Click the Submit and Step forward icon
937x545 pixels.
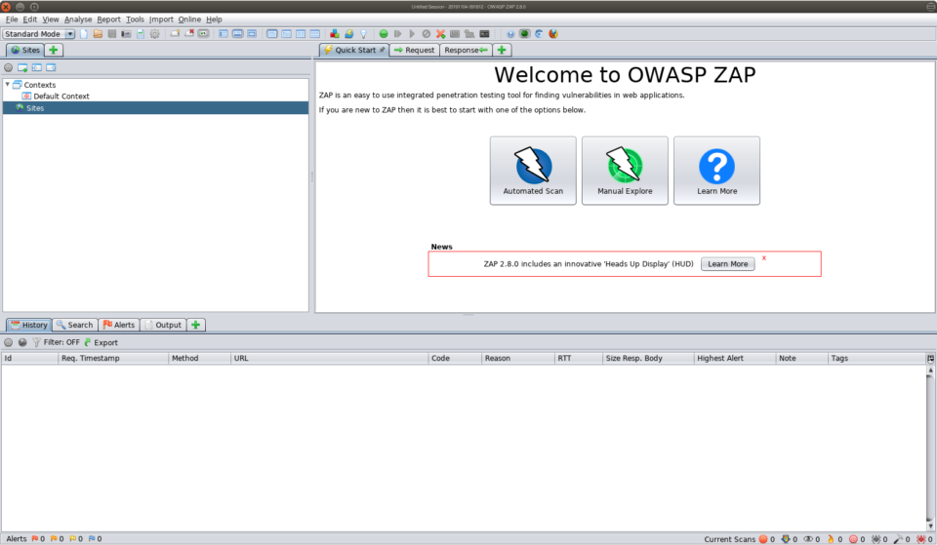click(x=398, y=34)
